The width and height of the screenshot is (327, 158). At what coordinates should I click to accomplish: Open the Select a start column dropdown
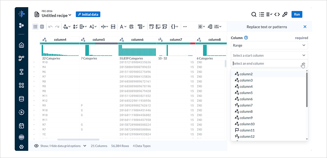coord(269,55)
